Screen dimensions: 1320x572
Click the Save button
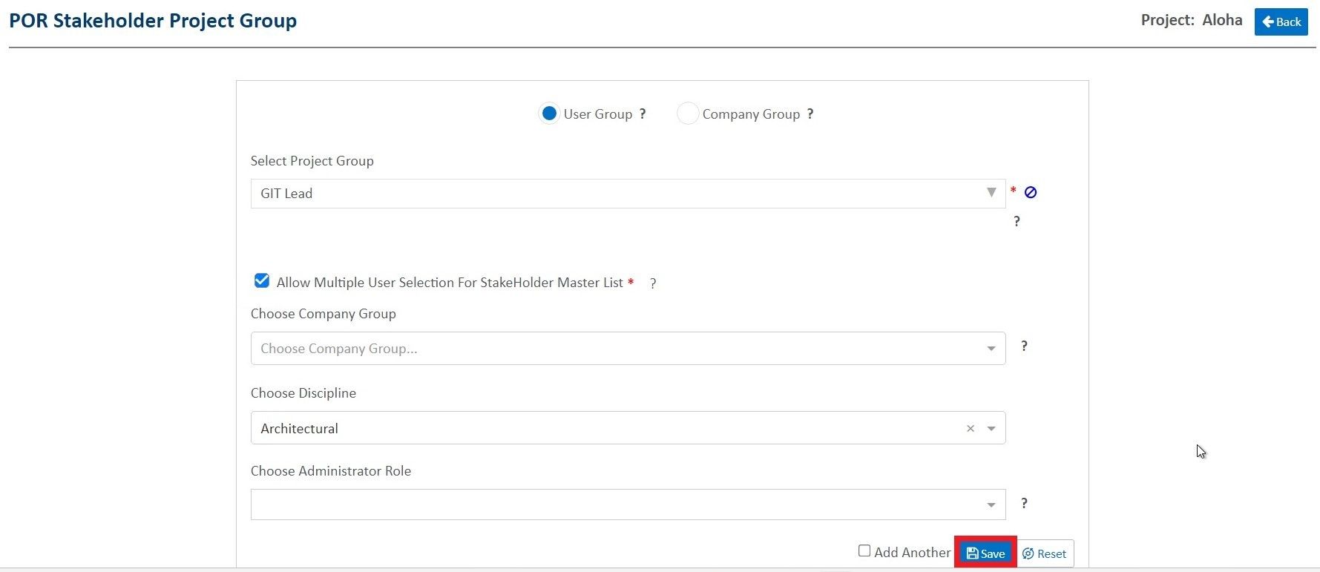(985, 553)
